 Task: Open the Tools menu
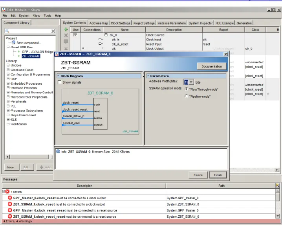pos(47,16)
